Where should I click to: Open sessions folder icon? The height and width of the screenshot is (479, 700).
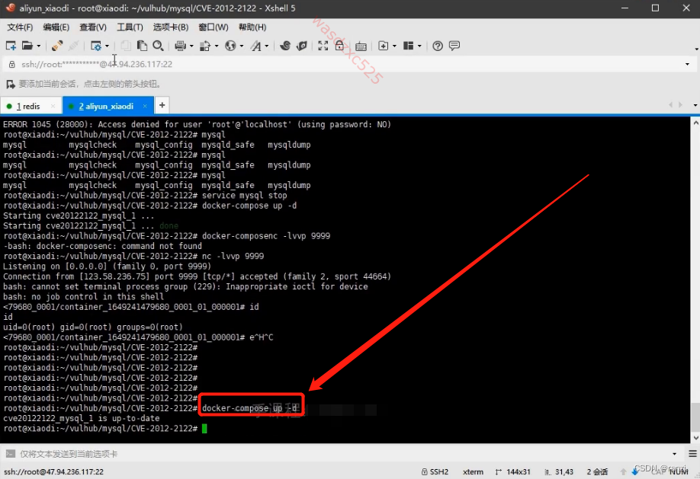[x=27, y=46]
